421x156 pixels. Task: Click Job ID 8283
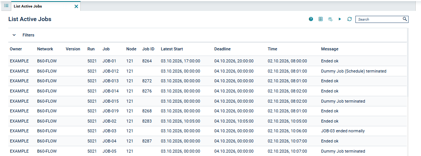coord(147,121)
